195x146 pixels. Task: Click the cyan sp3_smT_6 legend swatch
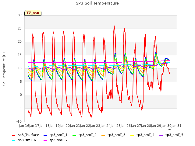pos(13,141)
